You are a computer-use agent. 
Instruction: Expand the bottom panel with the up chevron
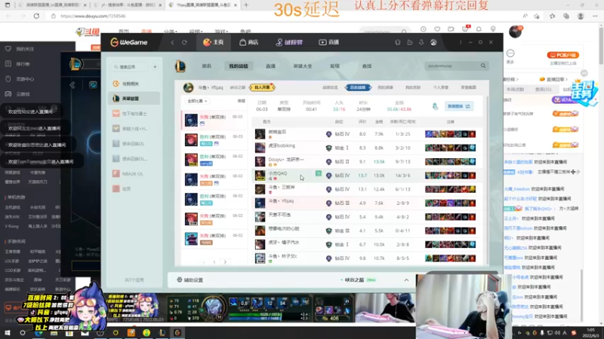[x=406, y=280]
